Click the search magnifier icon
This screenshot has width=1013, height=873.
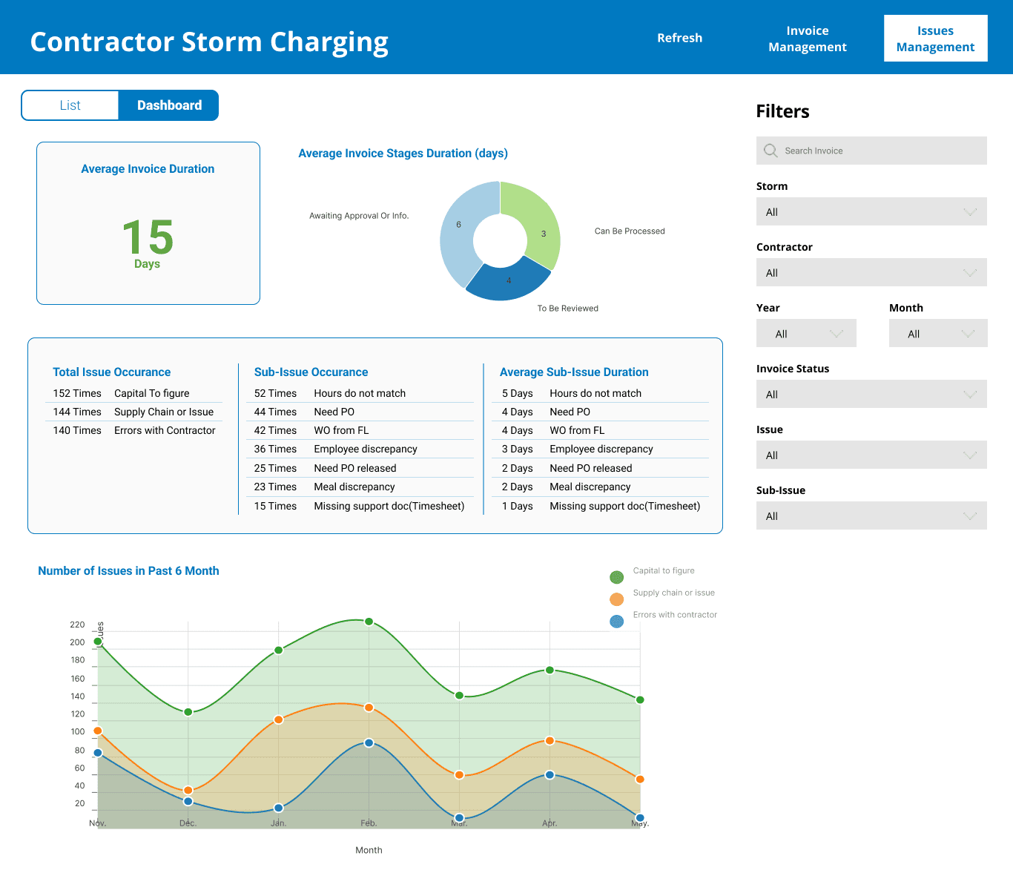(771, 151)
